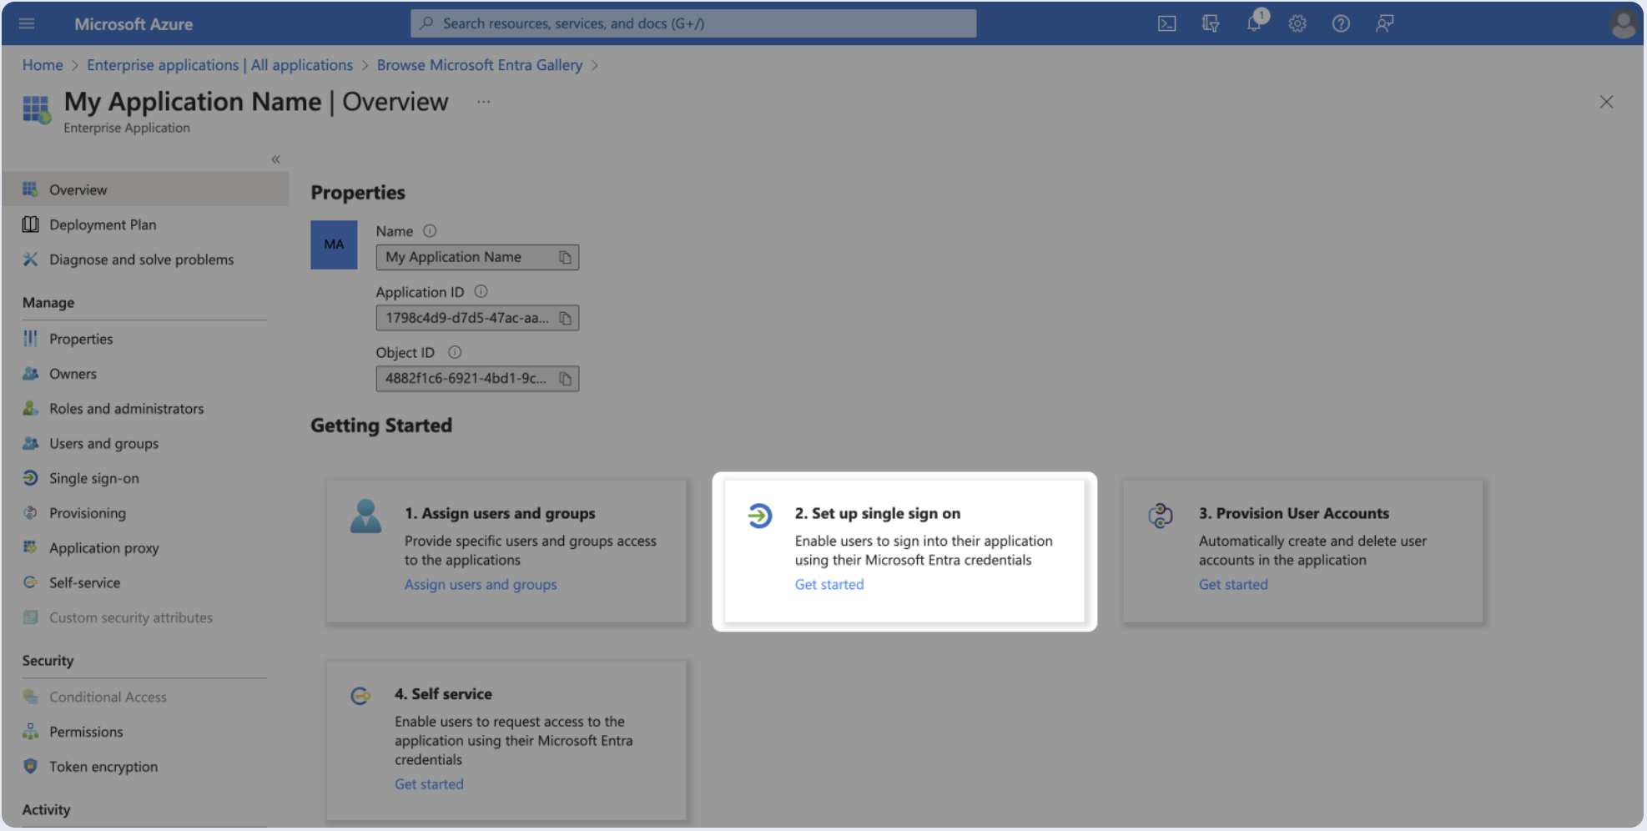Screen dimensions: 1647x831
Task: Select Single sign-on in sidebar
Action: pyautogui.click(x=93, y=478)
